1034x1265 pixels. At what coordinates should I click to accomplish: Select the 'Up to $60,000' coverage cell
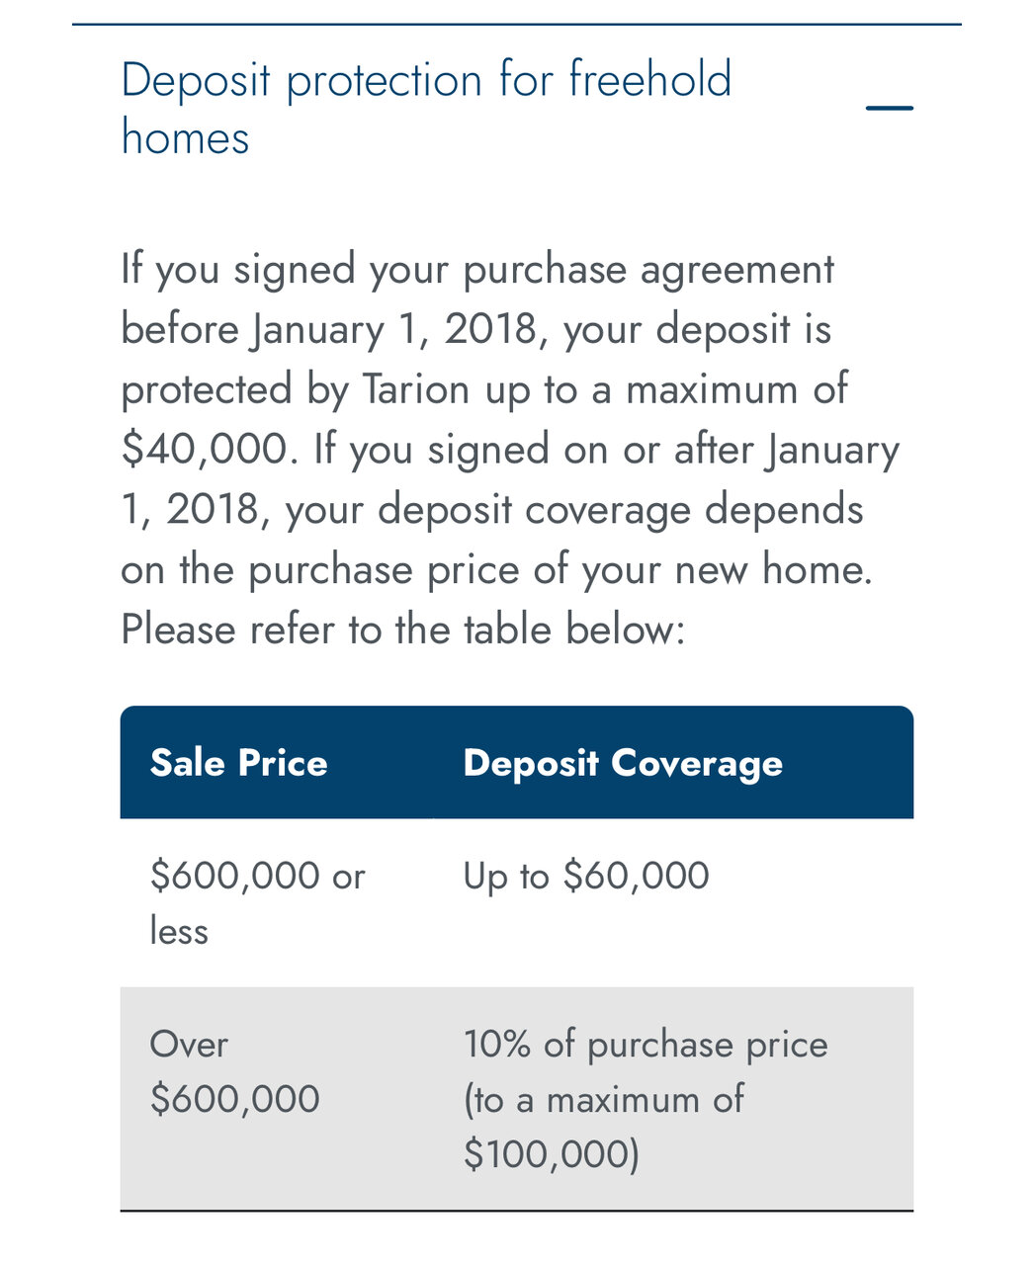coord(585,877)
